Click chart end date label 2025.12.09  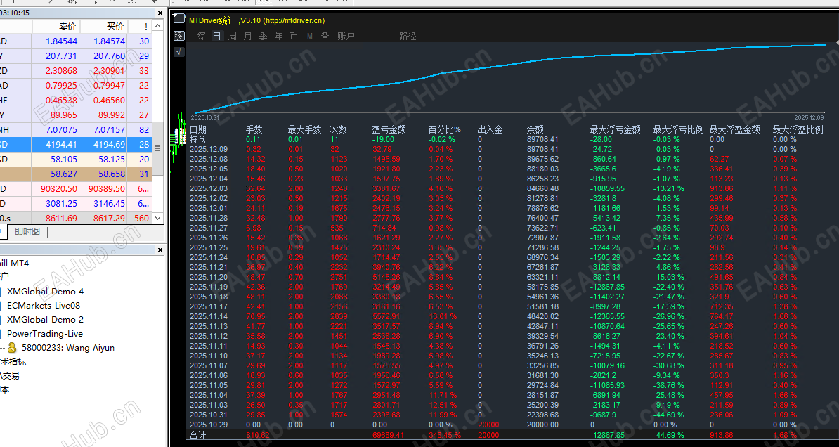coord(809,118)
